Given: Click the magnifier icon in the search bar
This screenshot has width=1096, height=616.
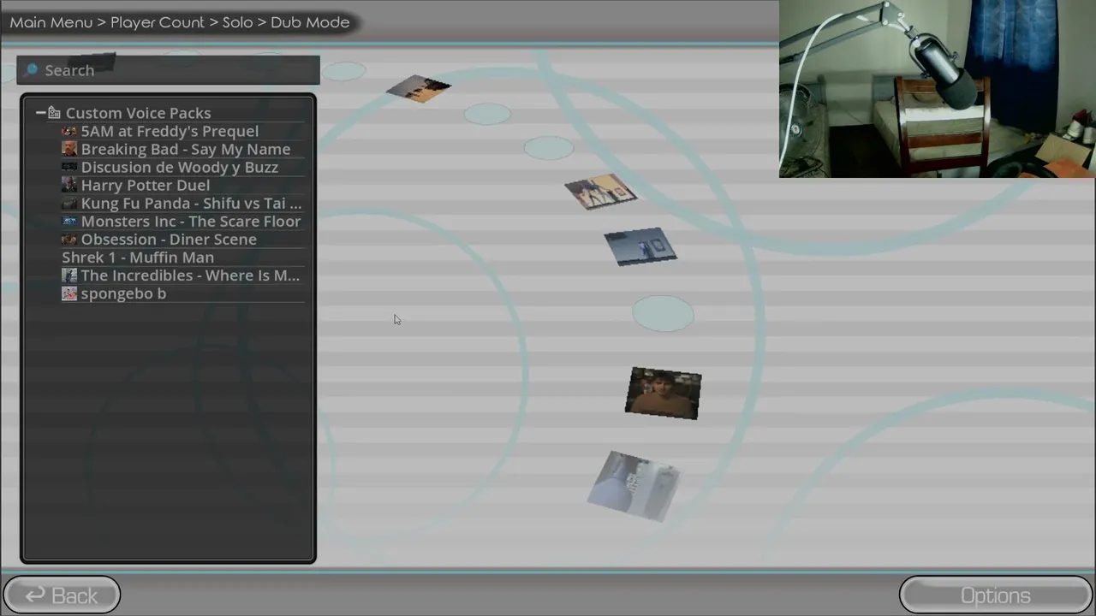Looking at the screenshot, I should (x=32, y=69).
